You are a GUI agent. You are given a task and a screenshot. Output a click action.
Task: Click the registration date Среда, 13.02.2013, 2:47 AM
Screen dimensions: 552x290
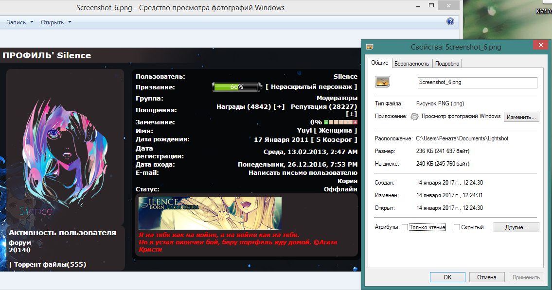310,152
